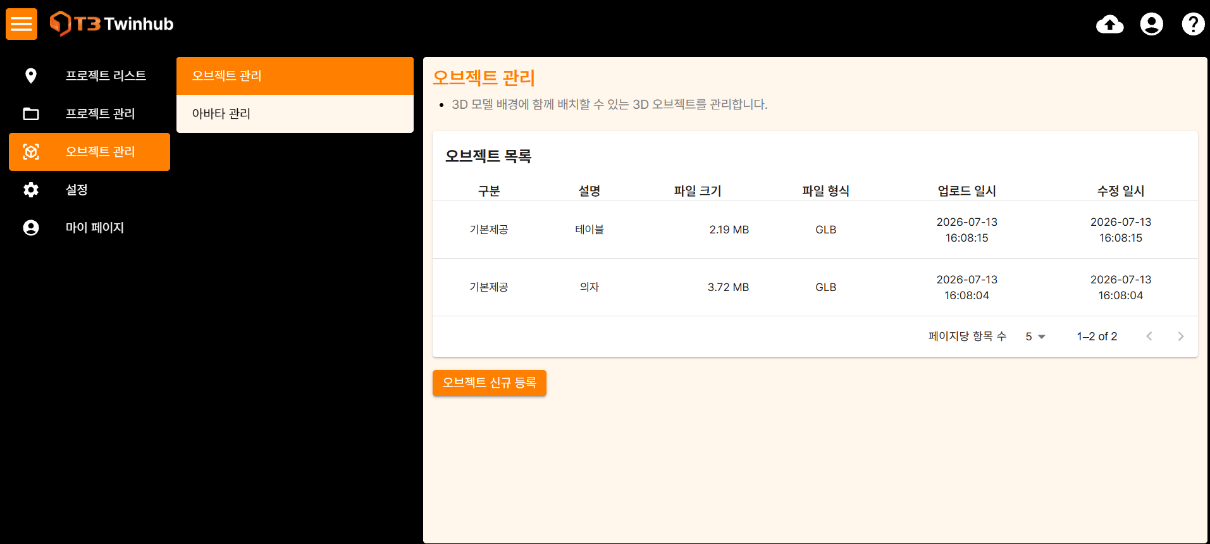Image resolution: width=1210 pixels, height=544 pixels.
Task: Click the 설명 column header
Action: (x=590, y=191)
